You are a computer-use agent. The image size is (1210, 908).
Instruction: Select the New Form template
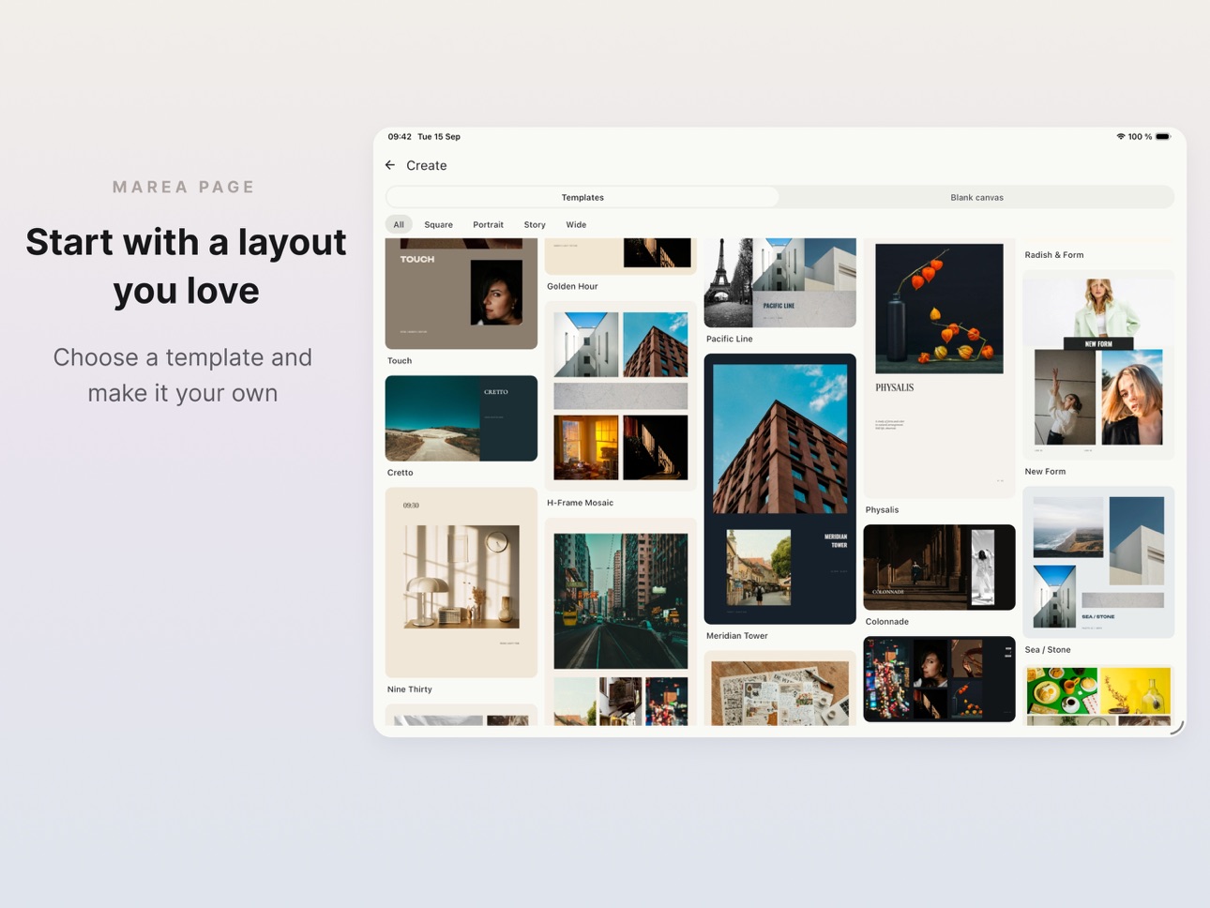(1098, 365)
